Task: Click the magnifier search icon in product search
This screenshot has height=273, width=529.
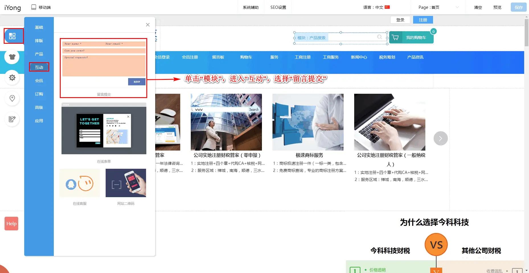Action: click(x=379, y=37)
